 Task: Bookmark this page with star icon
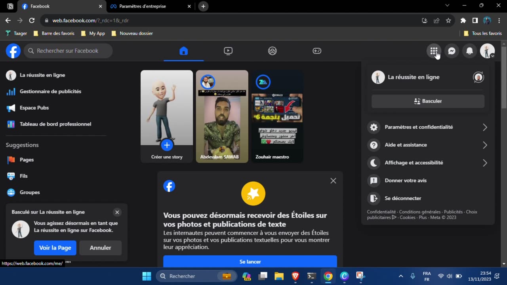click(448, 21)
